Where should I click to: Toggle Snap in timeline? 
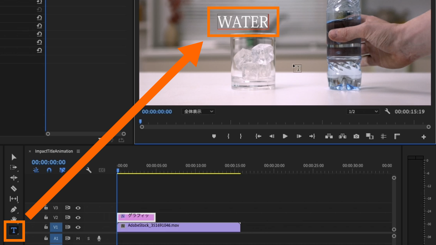tap(49, 170)
